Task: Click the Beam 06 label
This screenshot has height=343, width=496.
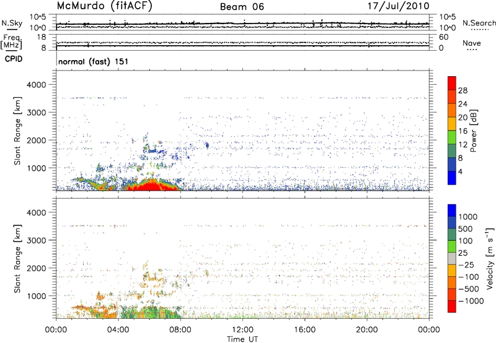Action: 242,7
